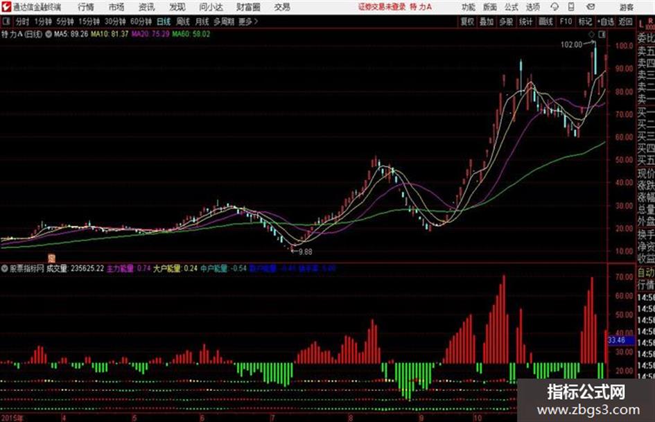Expand the 更多 periods list
The width and height of the screenshot is (655, 422).
(248, 21)
